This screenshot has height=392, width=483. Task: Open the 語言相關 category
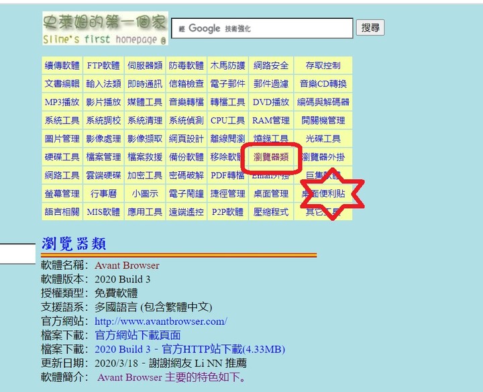(x=62, y=211)
